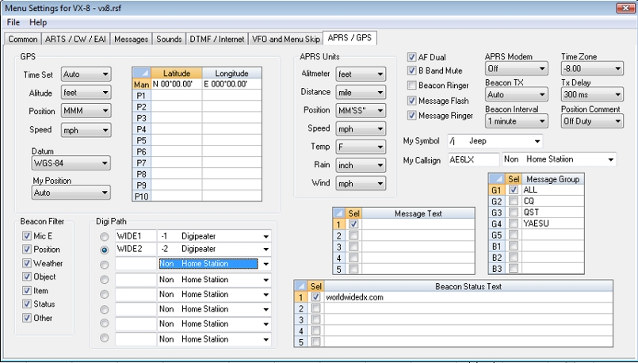Open the File menu

pyautogui.click(x=13, y=22)
